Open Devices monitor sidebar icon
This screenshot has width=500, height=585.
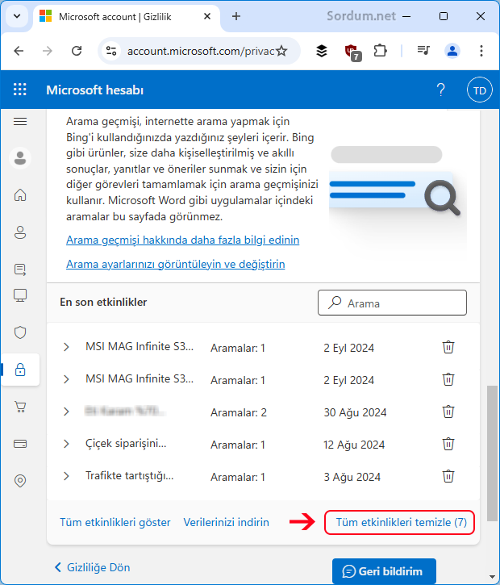pos(20,295)
